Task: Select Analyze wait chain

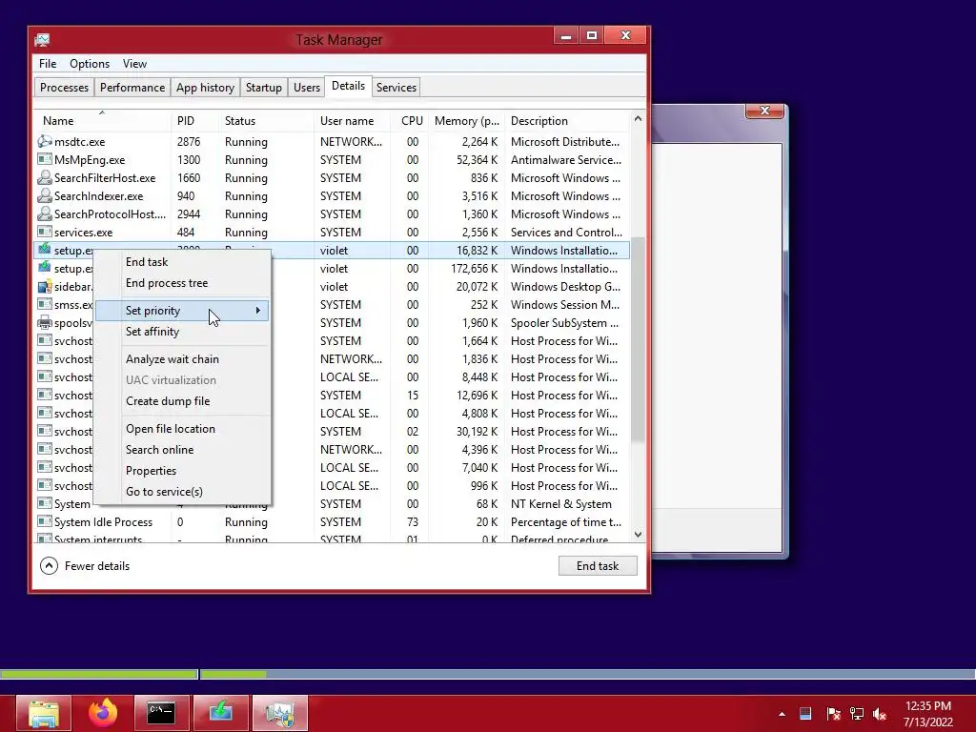Action: [x=172, y=359]
